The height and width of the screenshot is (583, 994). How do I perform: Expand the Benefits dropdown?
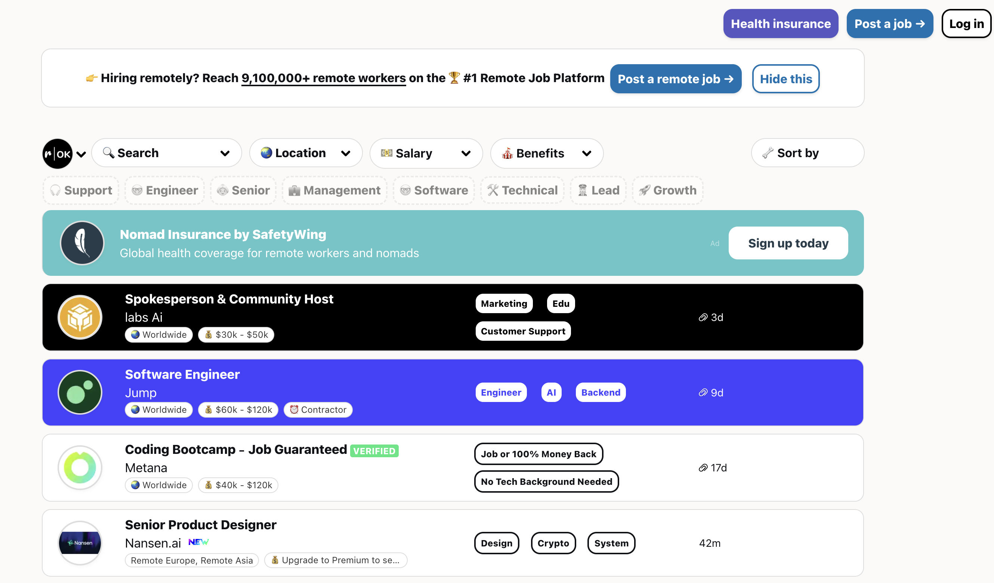coord(547,153)
